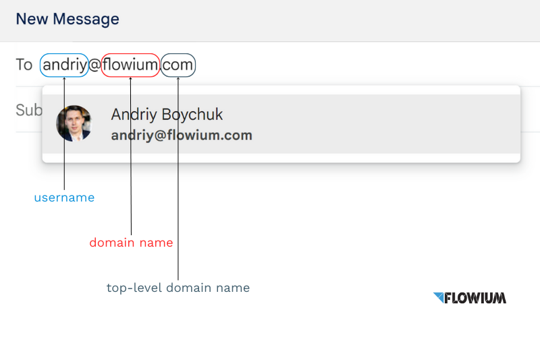Click Andriy Boychuk's profile photo avatar
The image size is (540, 337).
coord(74,123)
